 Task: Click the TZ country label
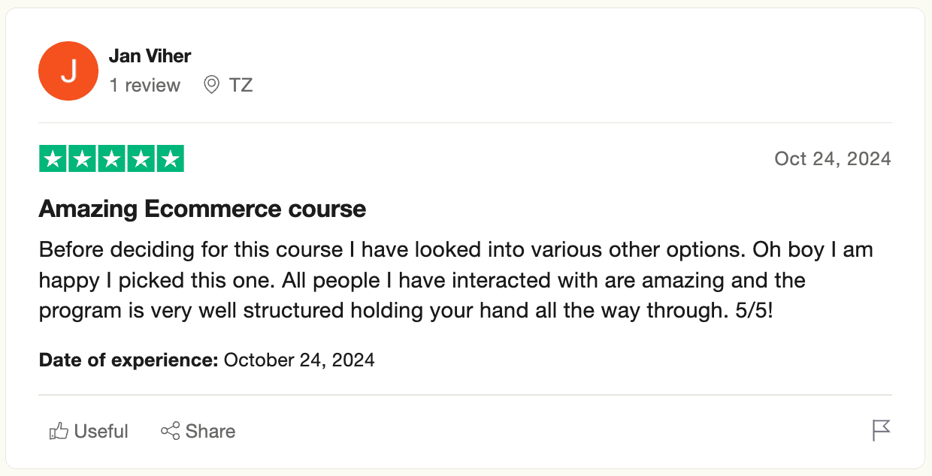(241, 86)
